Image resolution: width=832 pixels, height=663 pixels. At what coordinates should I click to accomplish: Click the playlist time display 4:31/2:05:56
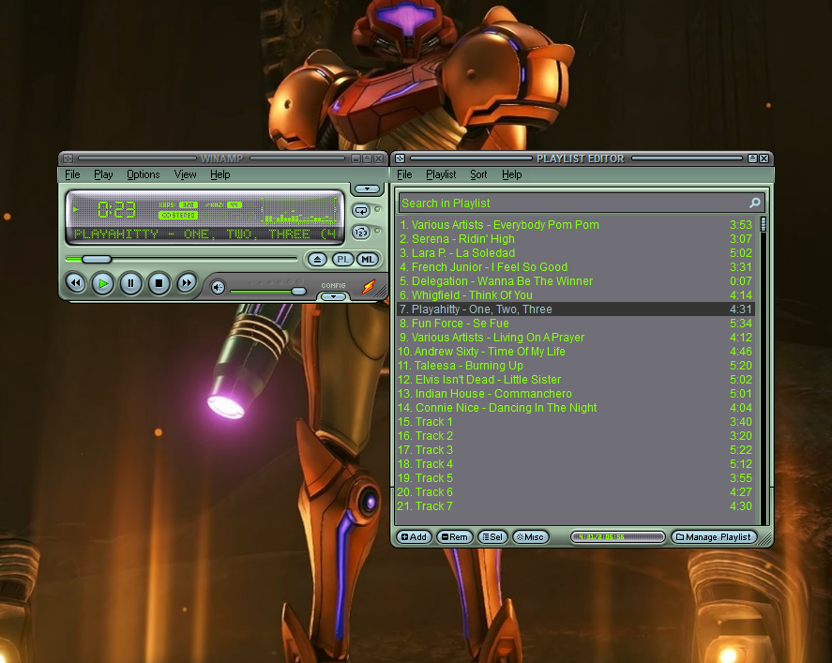click(617, 536)
